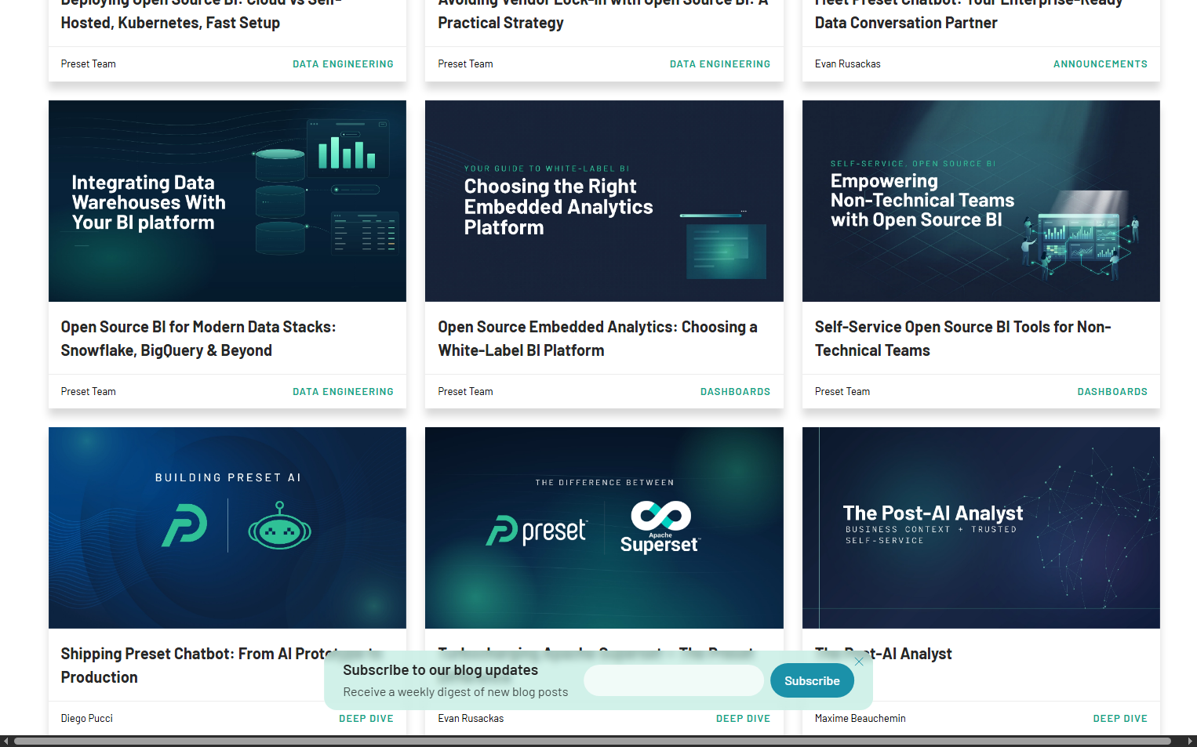Screen dimensions: 1197x747
Task: Select DEEP DIVE tag for Evan Rusackas article
Action: [x=743, y=719]
